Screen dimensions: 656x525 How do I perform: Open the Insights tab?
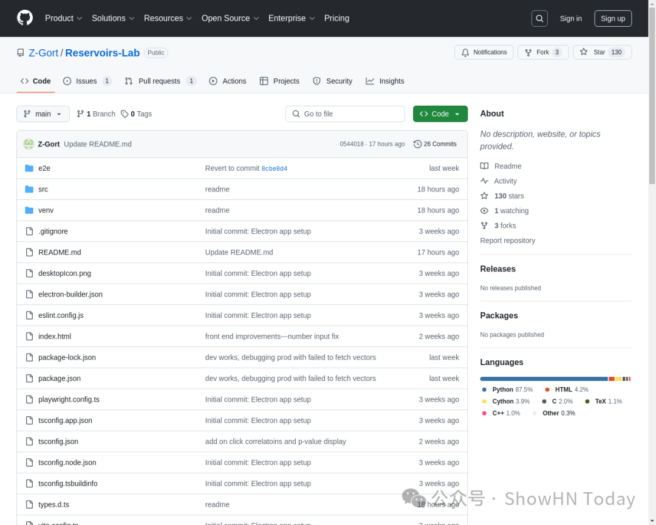[x=385, y=81]
